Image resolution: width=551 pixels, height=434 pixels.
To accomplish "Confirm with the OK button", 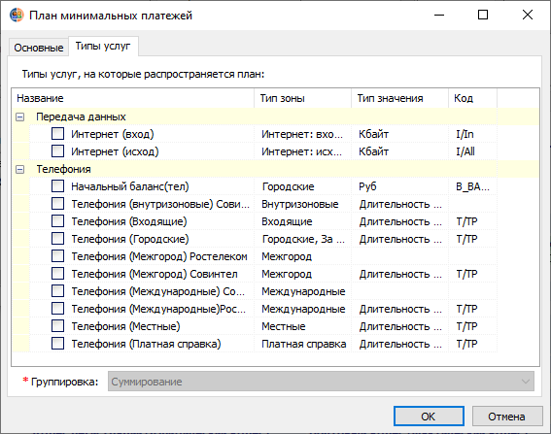I will 429,417.
